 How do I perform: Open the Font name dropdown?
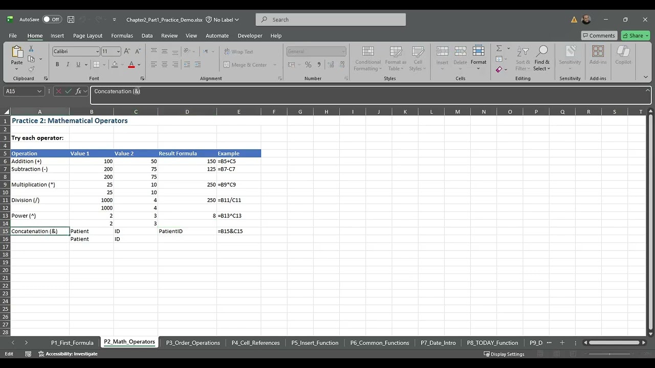tap(97, 51)
